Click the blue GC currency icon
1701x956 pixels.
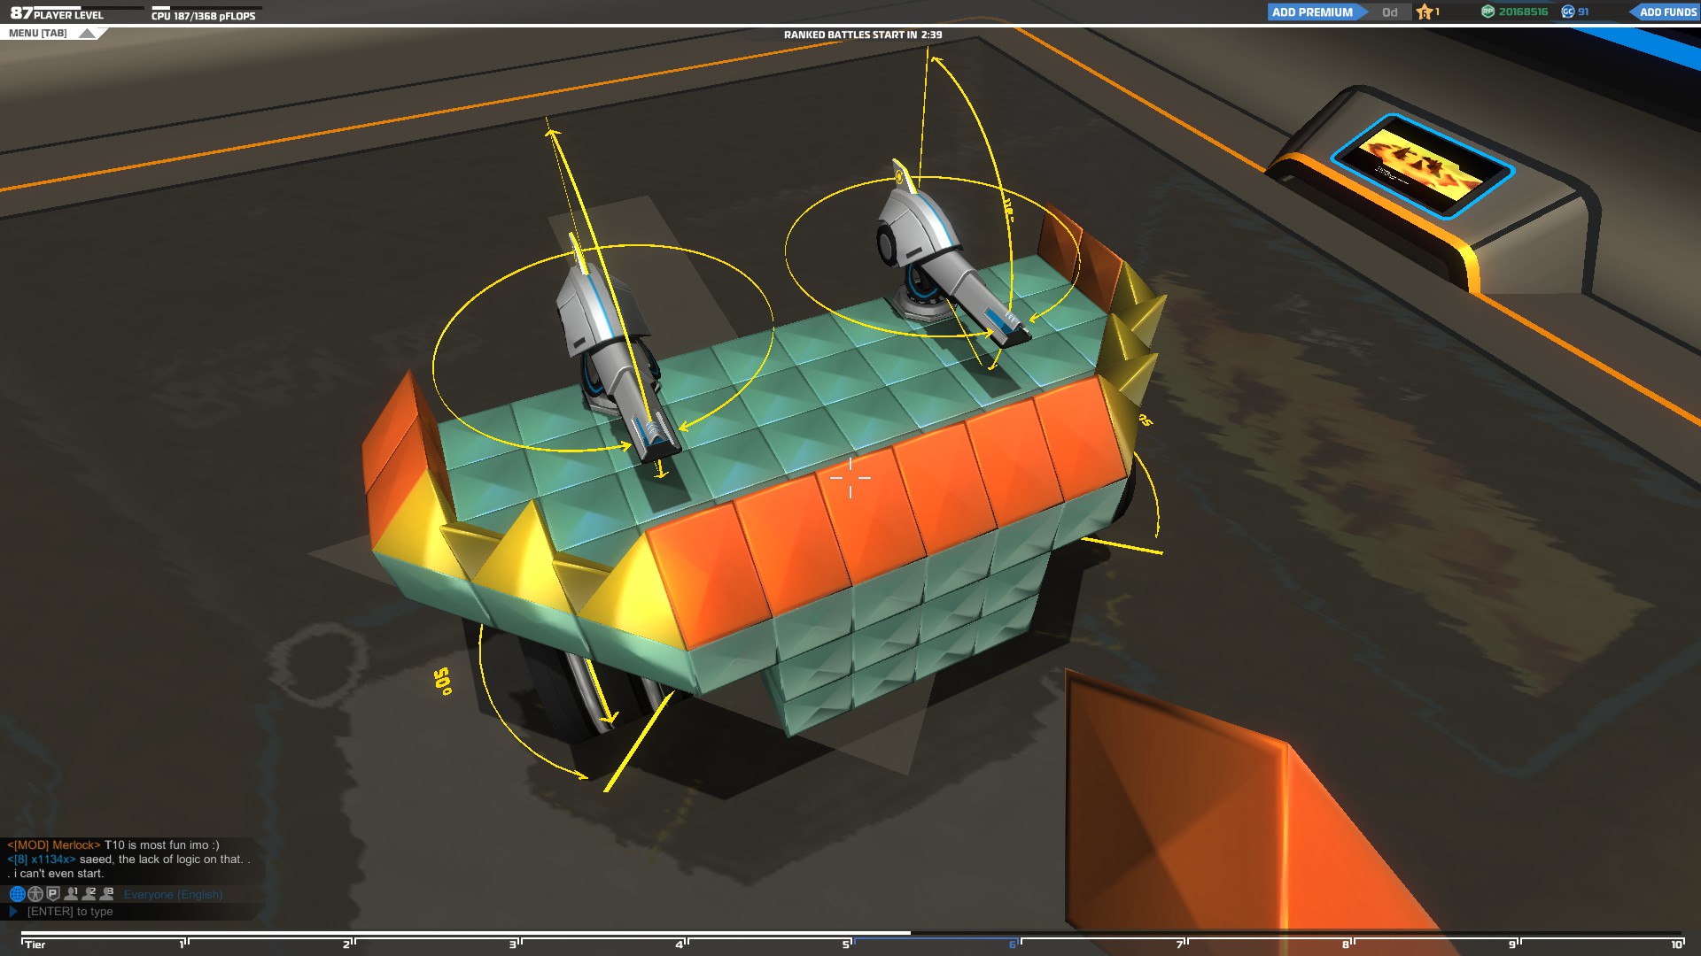(1568, 12)
